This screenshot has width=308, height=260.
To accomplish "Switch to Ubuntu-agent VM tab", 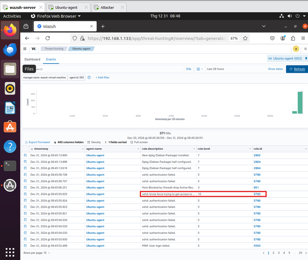I will (66, 7).
